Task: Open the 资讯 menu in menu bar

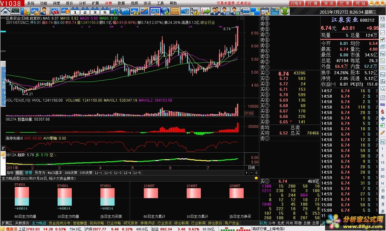Action: 147,3
